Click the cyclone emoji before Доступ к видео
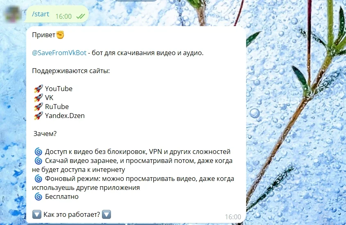 (x=38, y=151)
